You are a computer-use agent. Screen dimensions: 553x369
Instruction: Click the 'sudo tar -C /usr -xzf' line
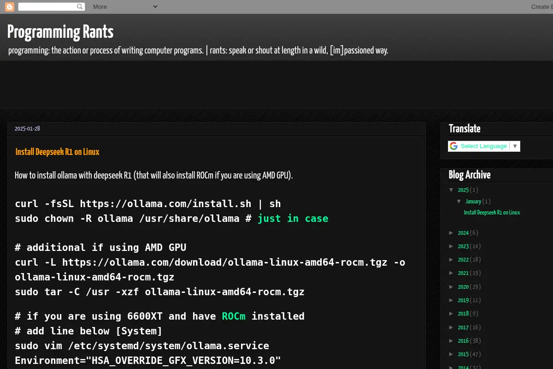tap(159, 292)
